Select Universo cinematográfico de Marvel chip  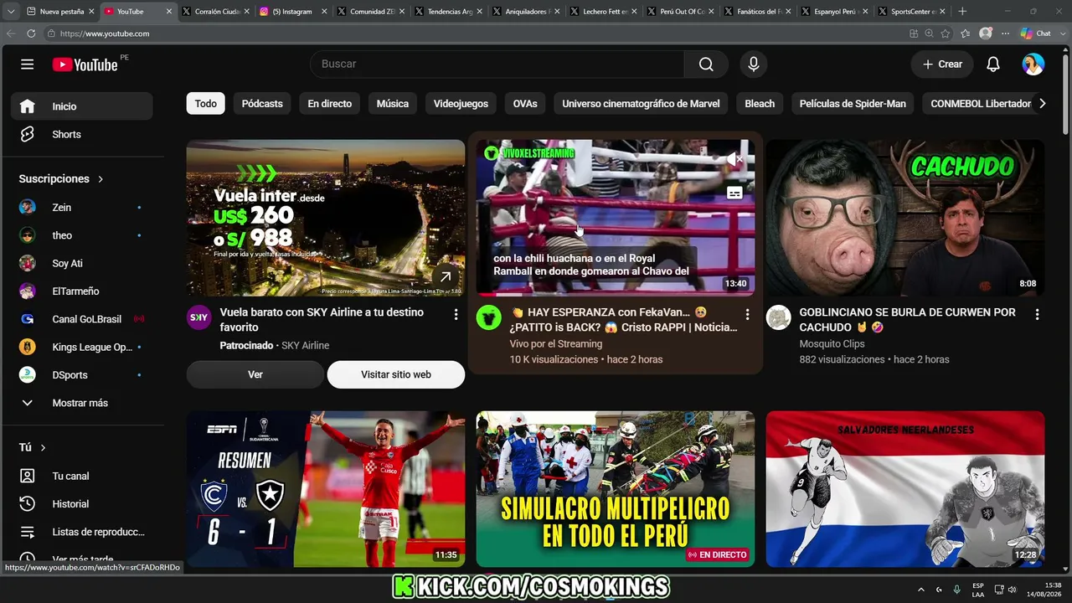pos(641,104)
